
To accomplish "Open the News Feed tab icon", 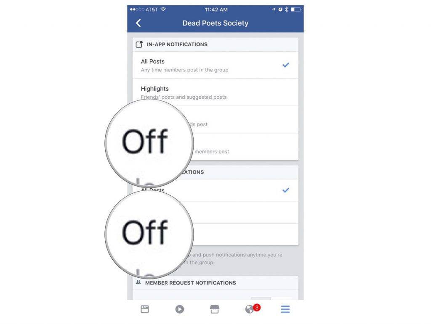I will pos(145,309).
